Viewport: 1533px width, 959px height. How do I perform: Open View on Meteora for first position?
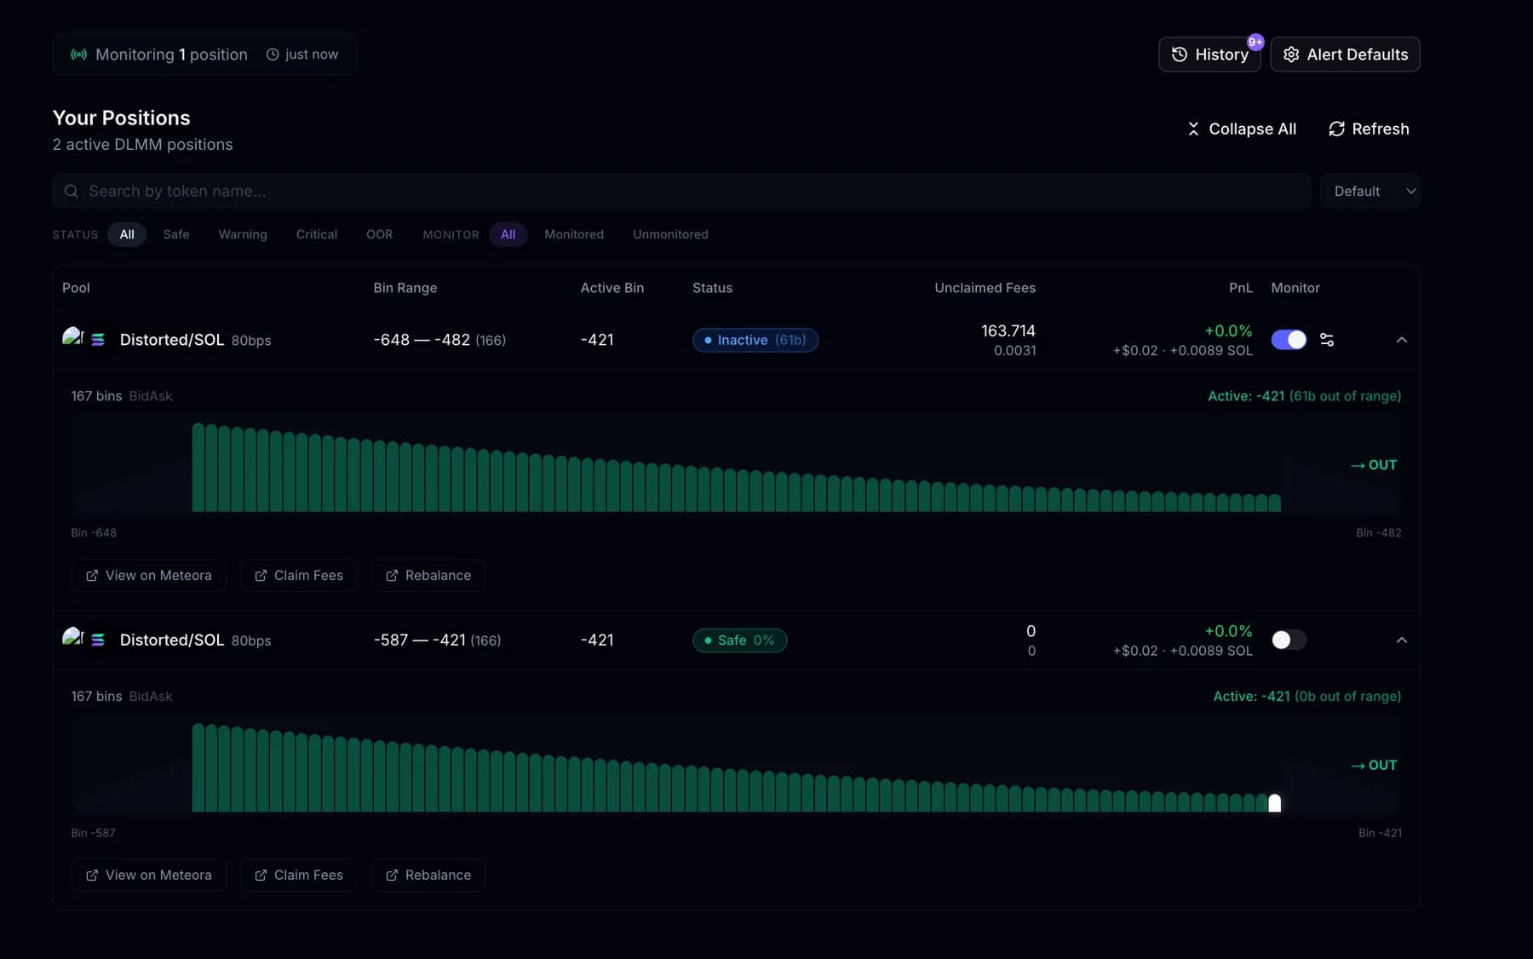[x=148, y=576]
